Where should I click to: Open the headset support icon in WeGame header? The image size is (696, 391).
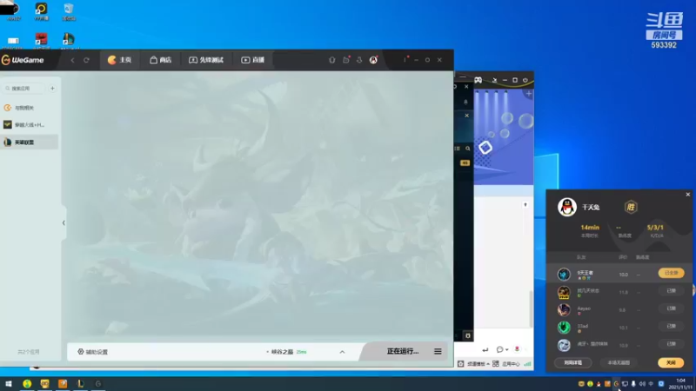332,60
